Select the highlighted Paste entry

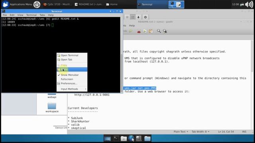coord(72,70)
